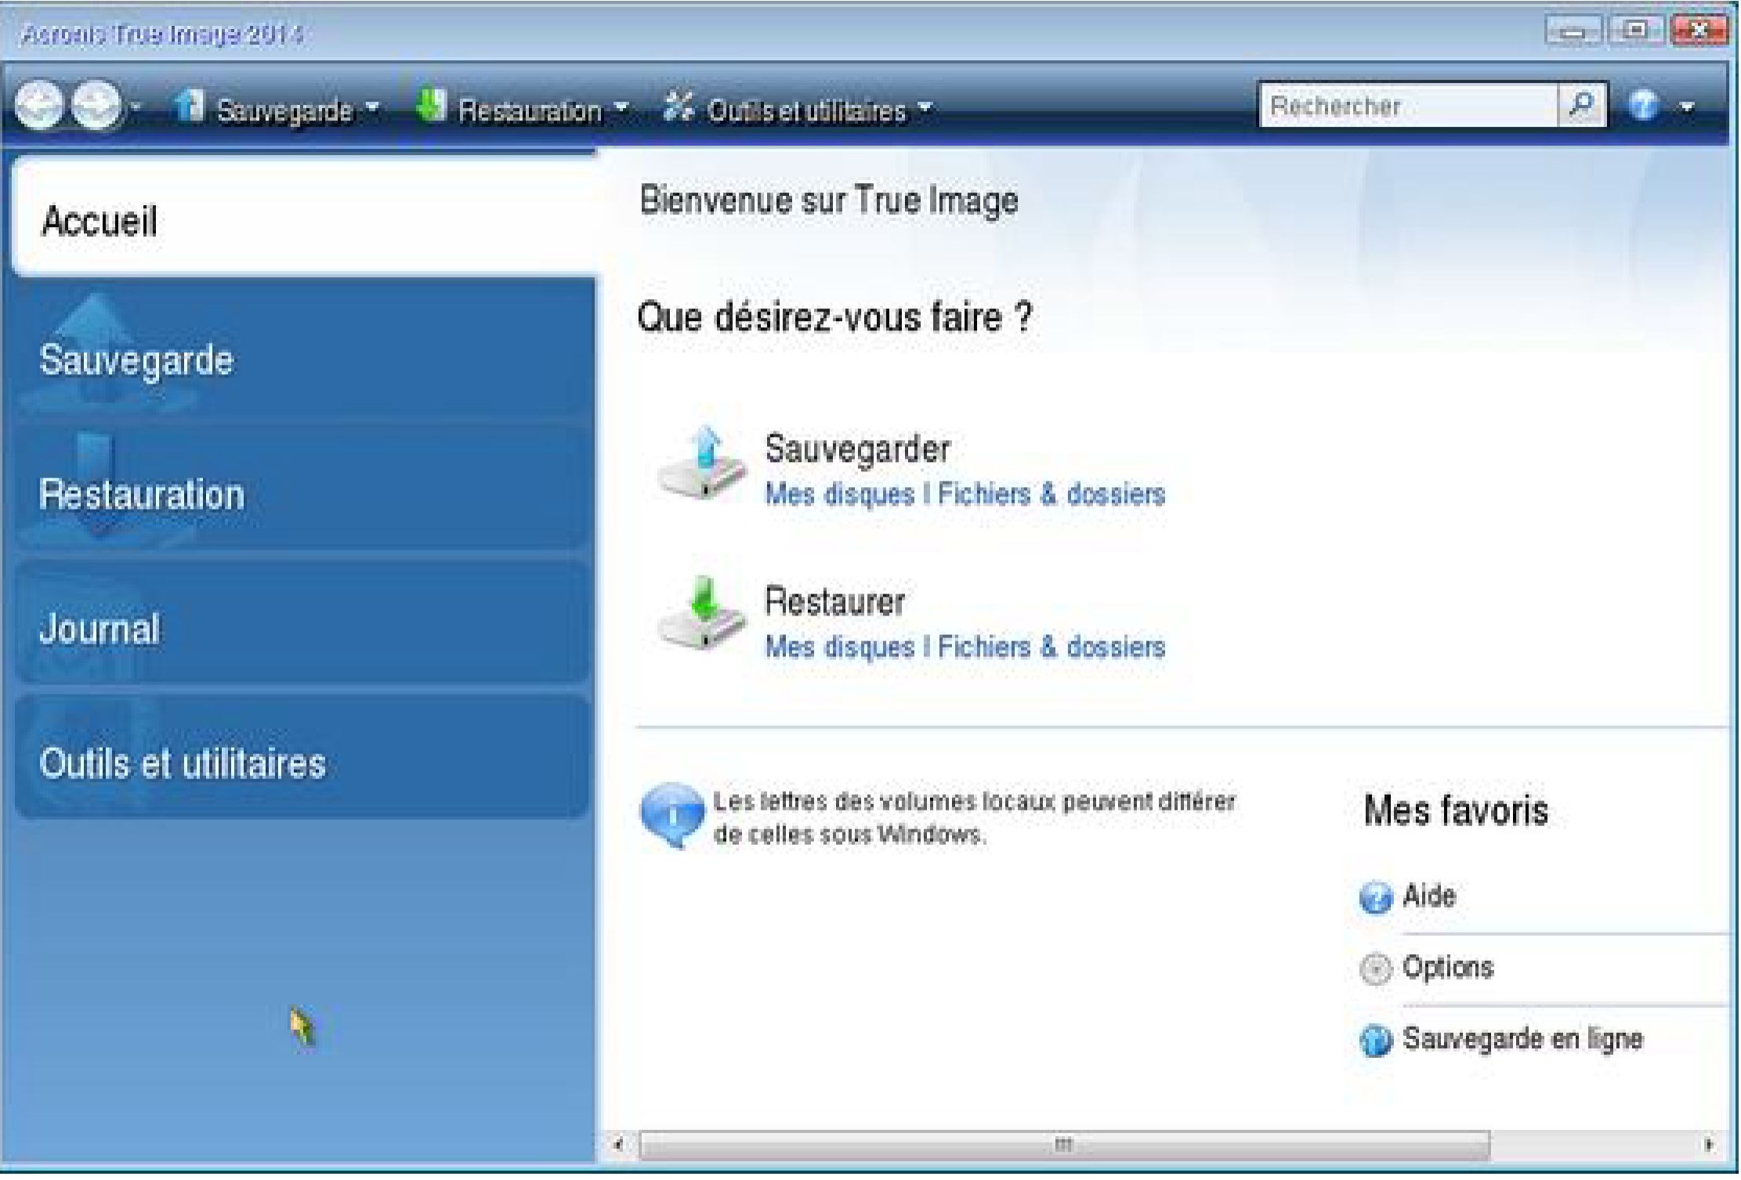Click the Aide question mark icon
Viewport: 1741px width, 1180px height.
pyautogui.click(x=1375, y=897)
